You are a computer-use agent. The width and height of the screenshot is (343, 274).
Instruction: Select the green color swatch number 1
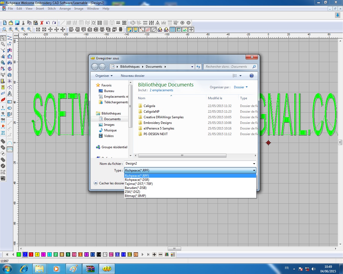click(x=19, y=254)
